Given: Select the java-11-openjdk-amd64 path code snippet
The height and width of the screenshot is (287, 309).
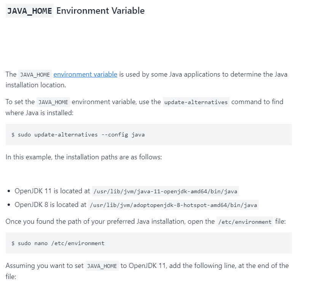Looking at the screenshot, I should [166, 191].
